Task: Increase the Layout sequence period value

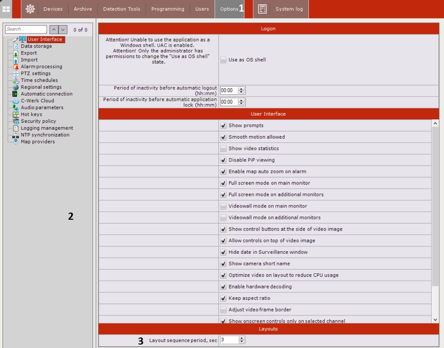Action: coord(242,338)
